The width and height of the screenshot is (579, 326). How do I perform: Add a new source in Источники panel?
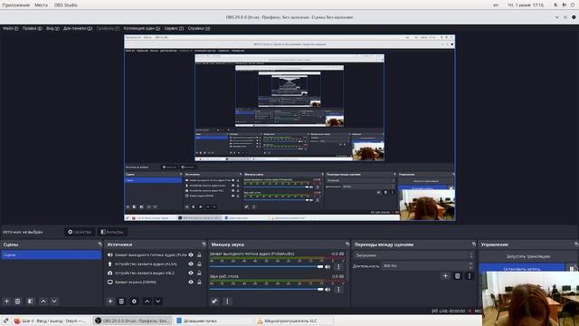pyautogui.click(x=110, y=302)
